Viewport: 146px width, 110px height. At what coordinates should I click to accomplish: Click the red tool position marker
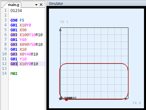click(66, 100)
